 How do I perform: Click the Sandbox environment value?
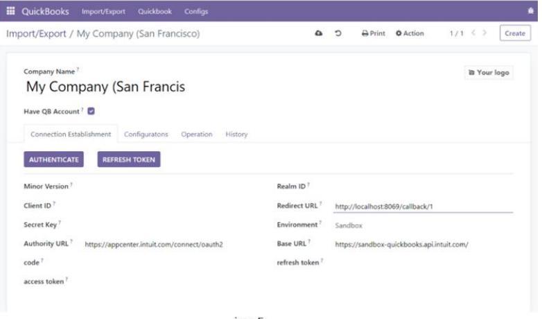349,225
